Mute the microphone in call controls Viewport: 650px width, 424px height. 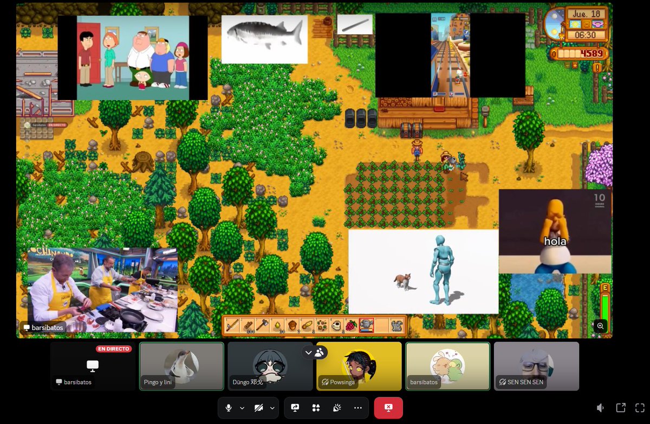click(229, 408)
